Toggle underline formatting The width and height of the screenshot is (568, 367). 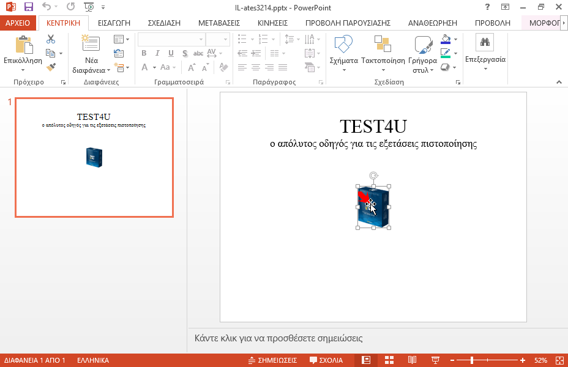point(171,53)
